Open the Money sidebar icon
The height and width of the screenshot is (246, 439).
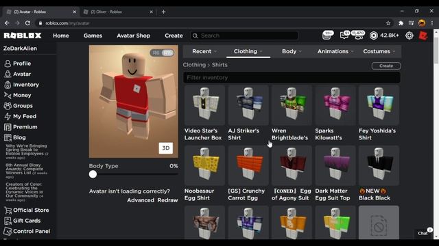(8, 96)
